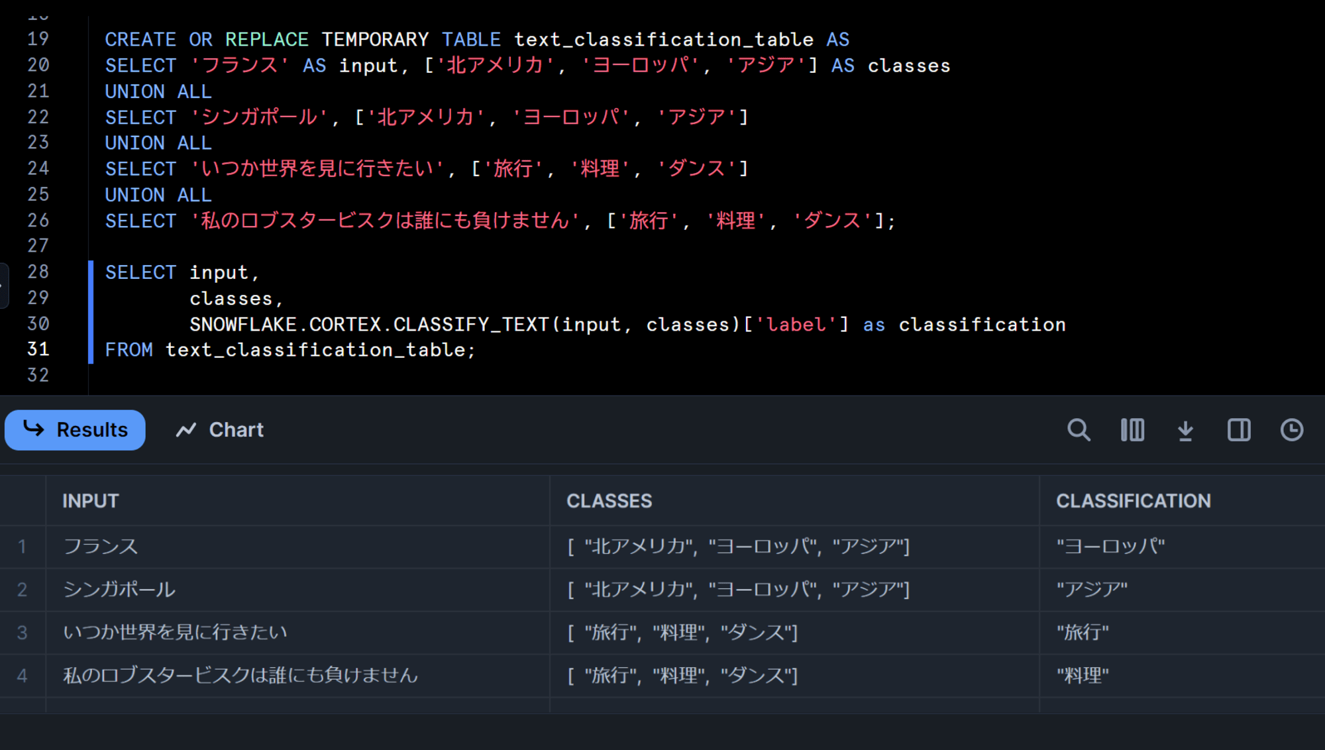Click the filter columns icon in toolbar

[1133, 429]
